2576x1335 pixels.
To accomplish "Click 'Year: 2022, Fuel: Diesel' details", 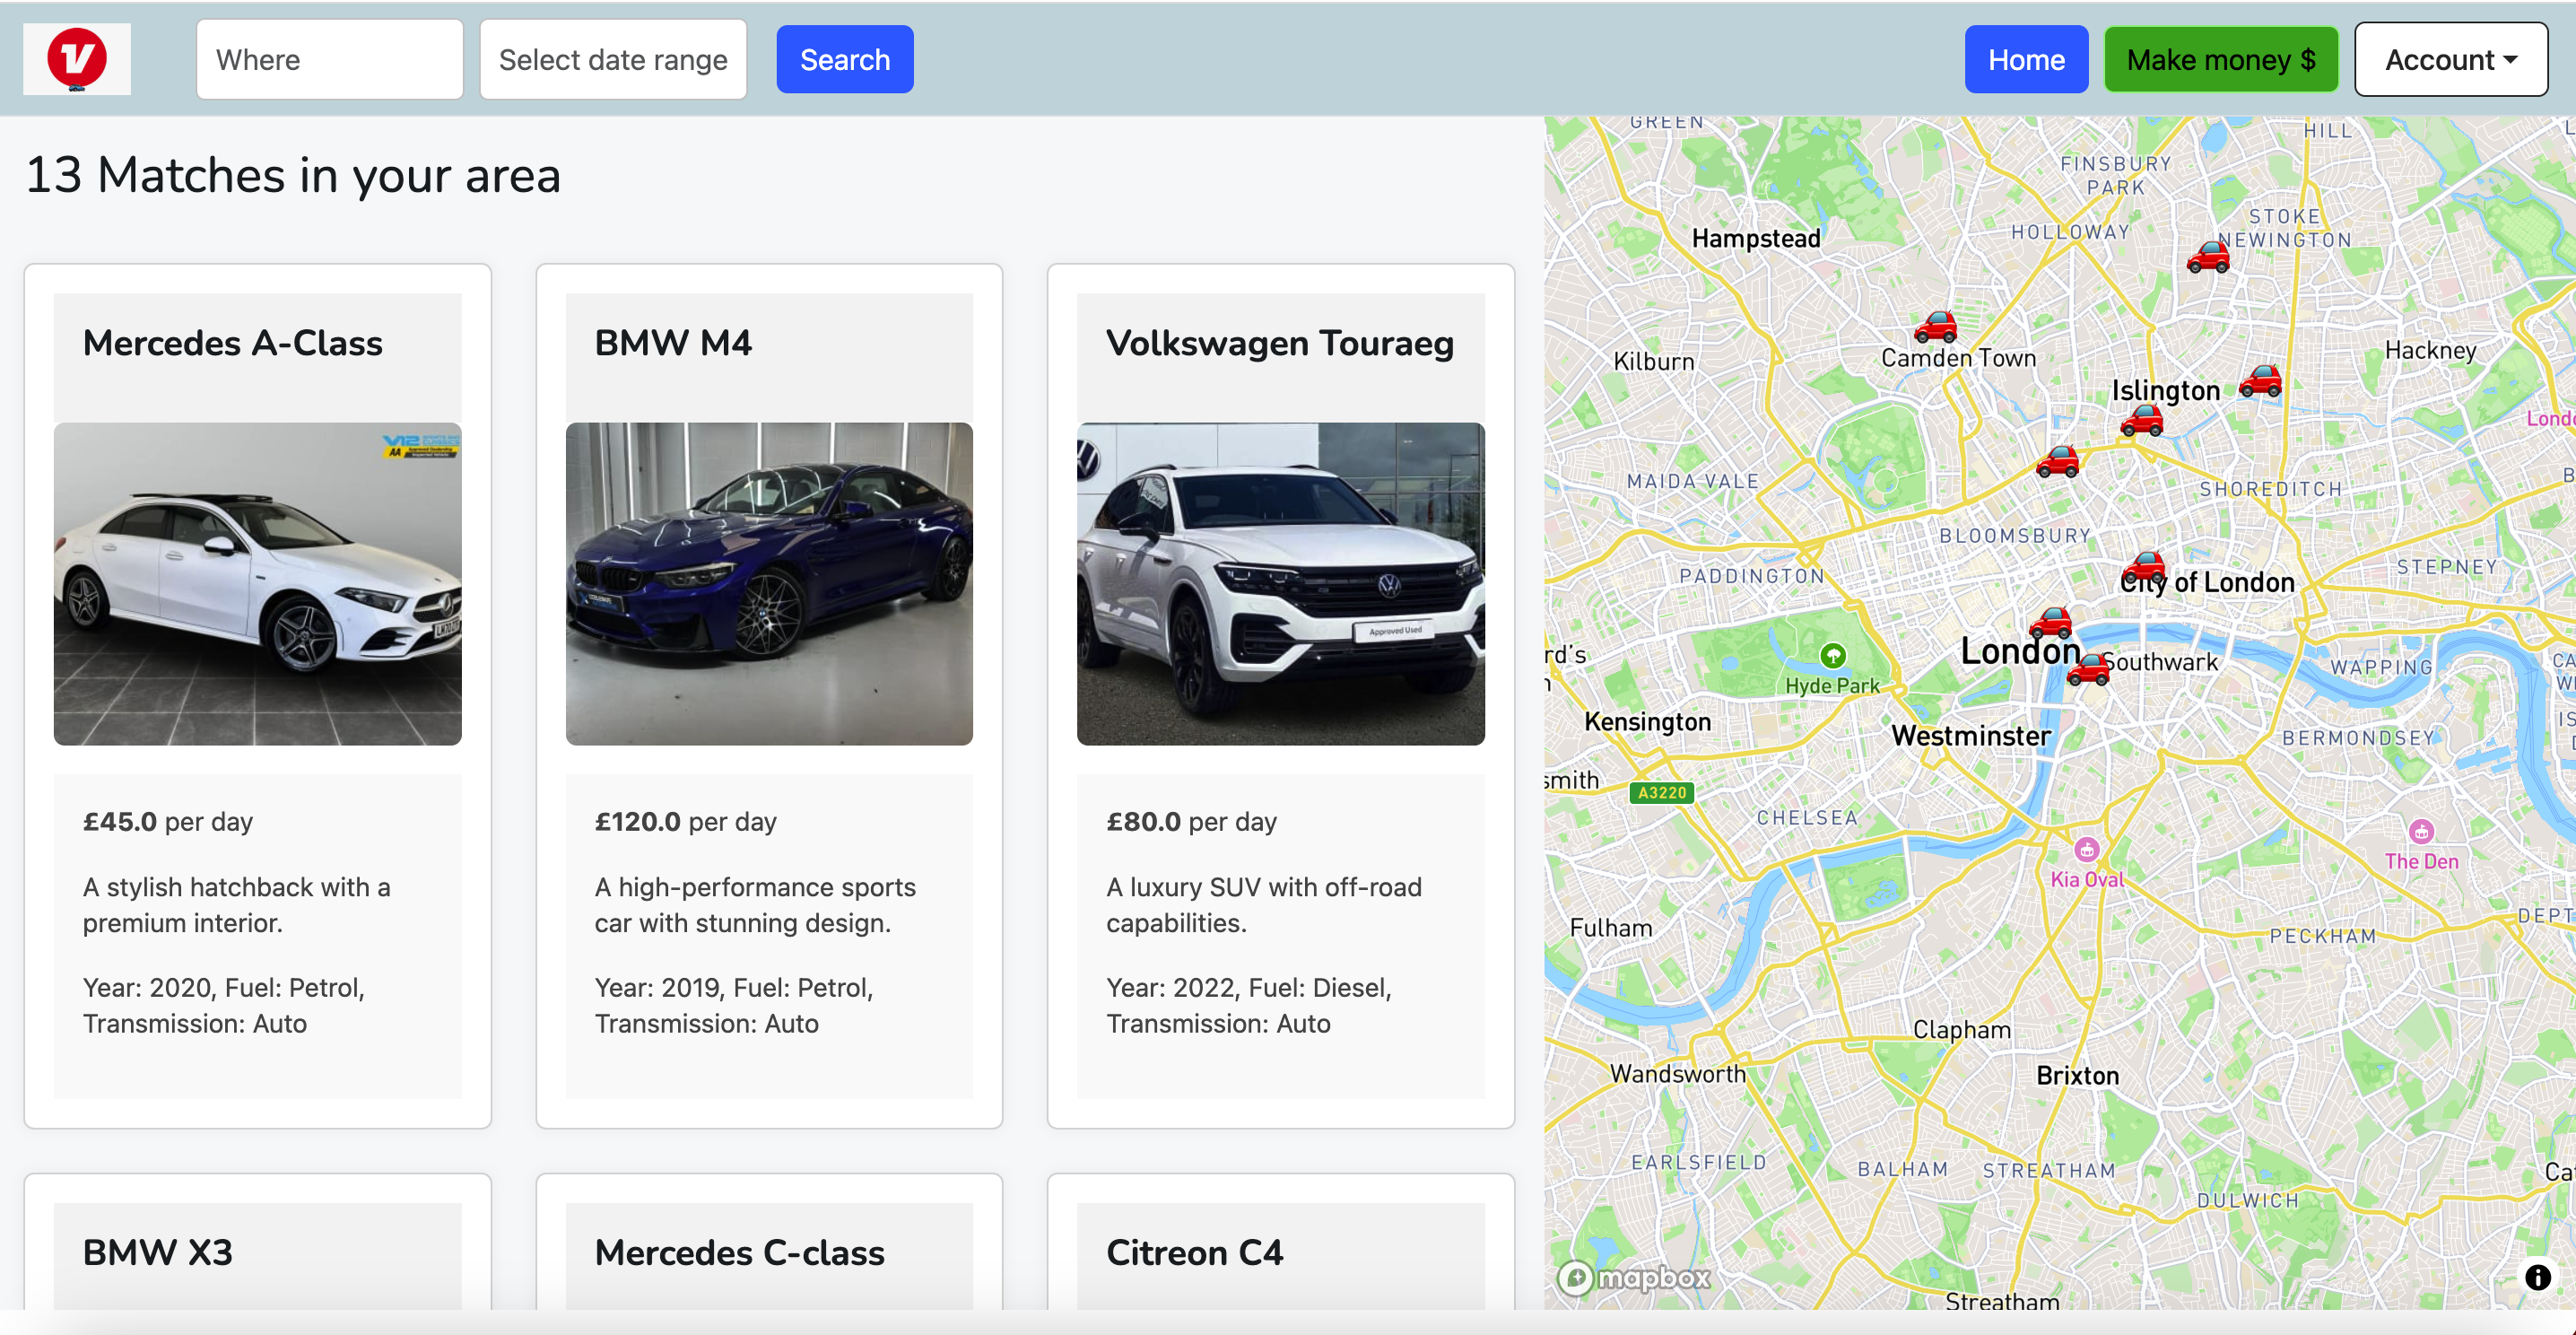I will [x=1249, y=1005].
